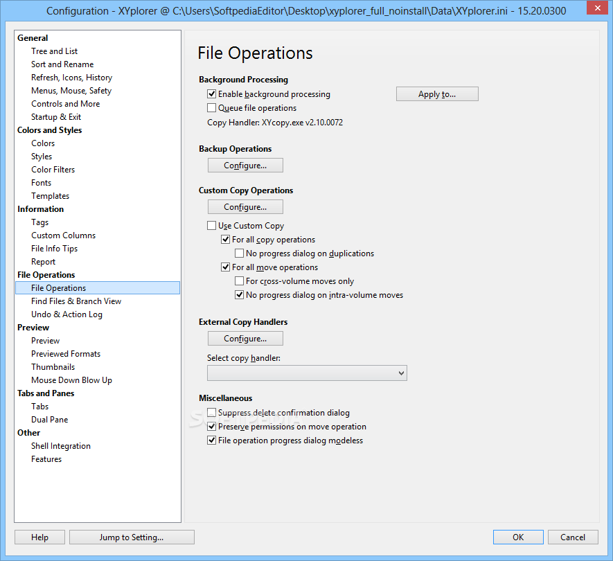The height and width of the screenshot is (561, 613).
Task: Select highlighted File Operations subitem
Action: tap(98, 287)
